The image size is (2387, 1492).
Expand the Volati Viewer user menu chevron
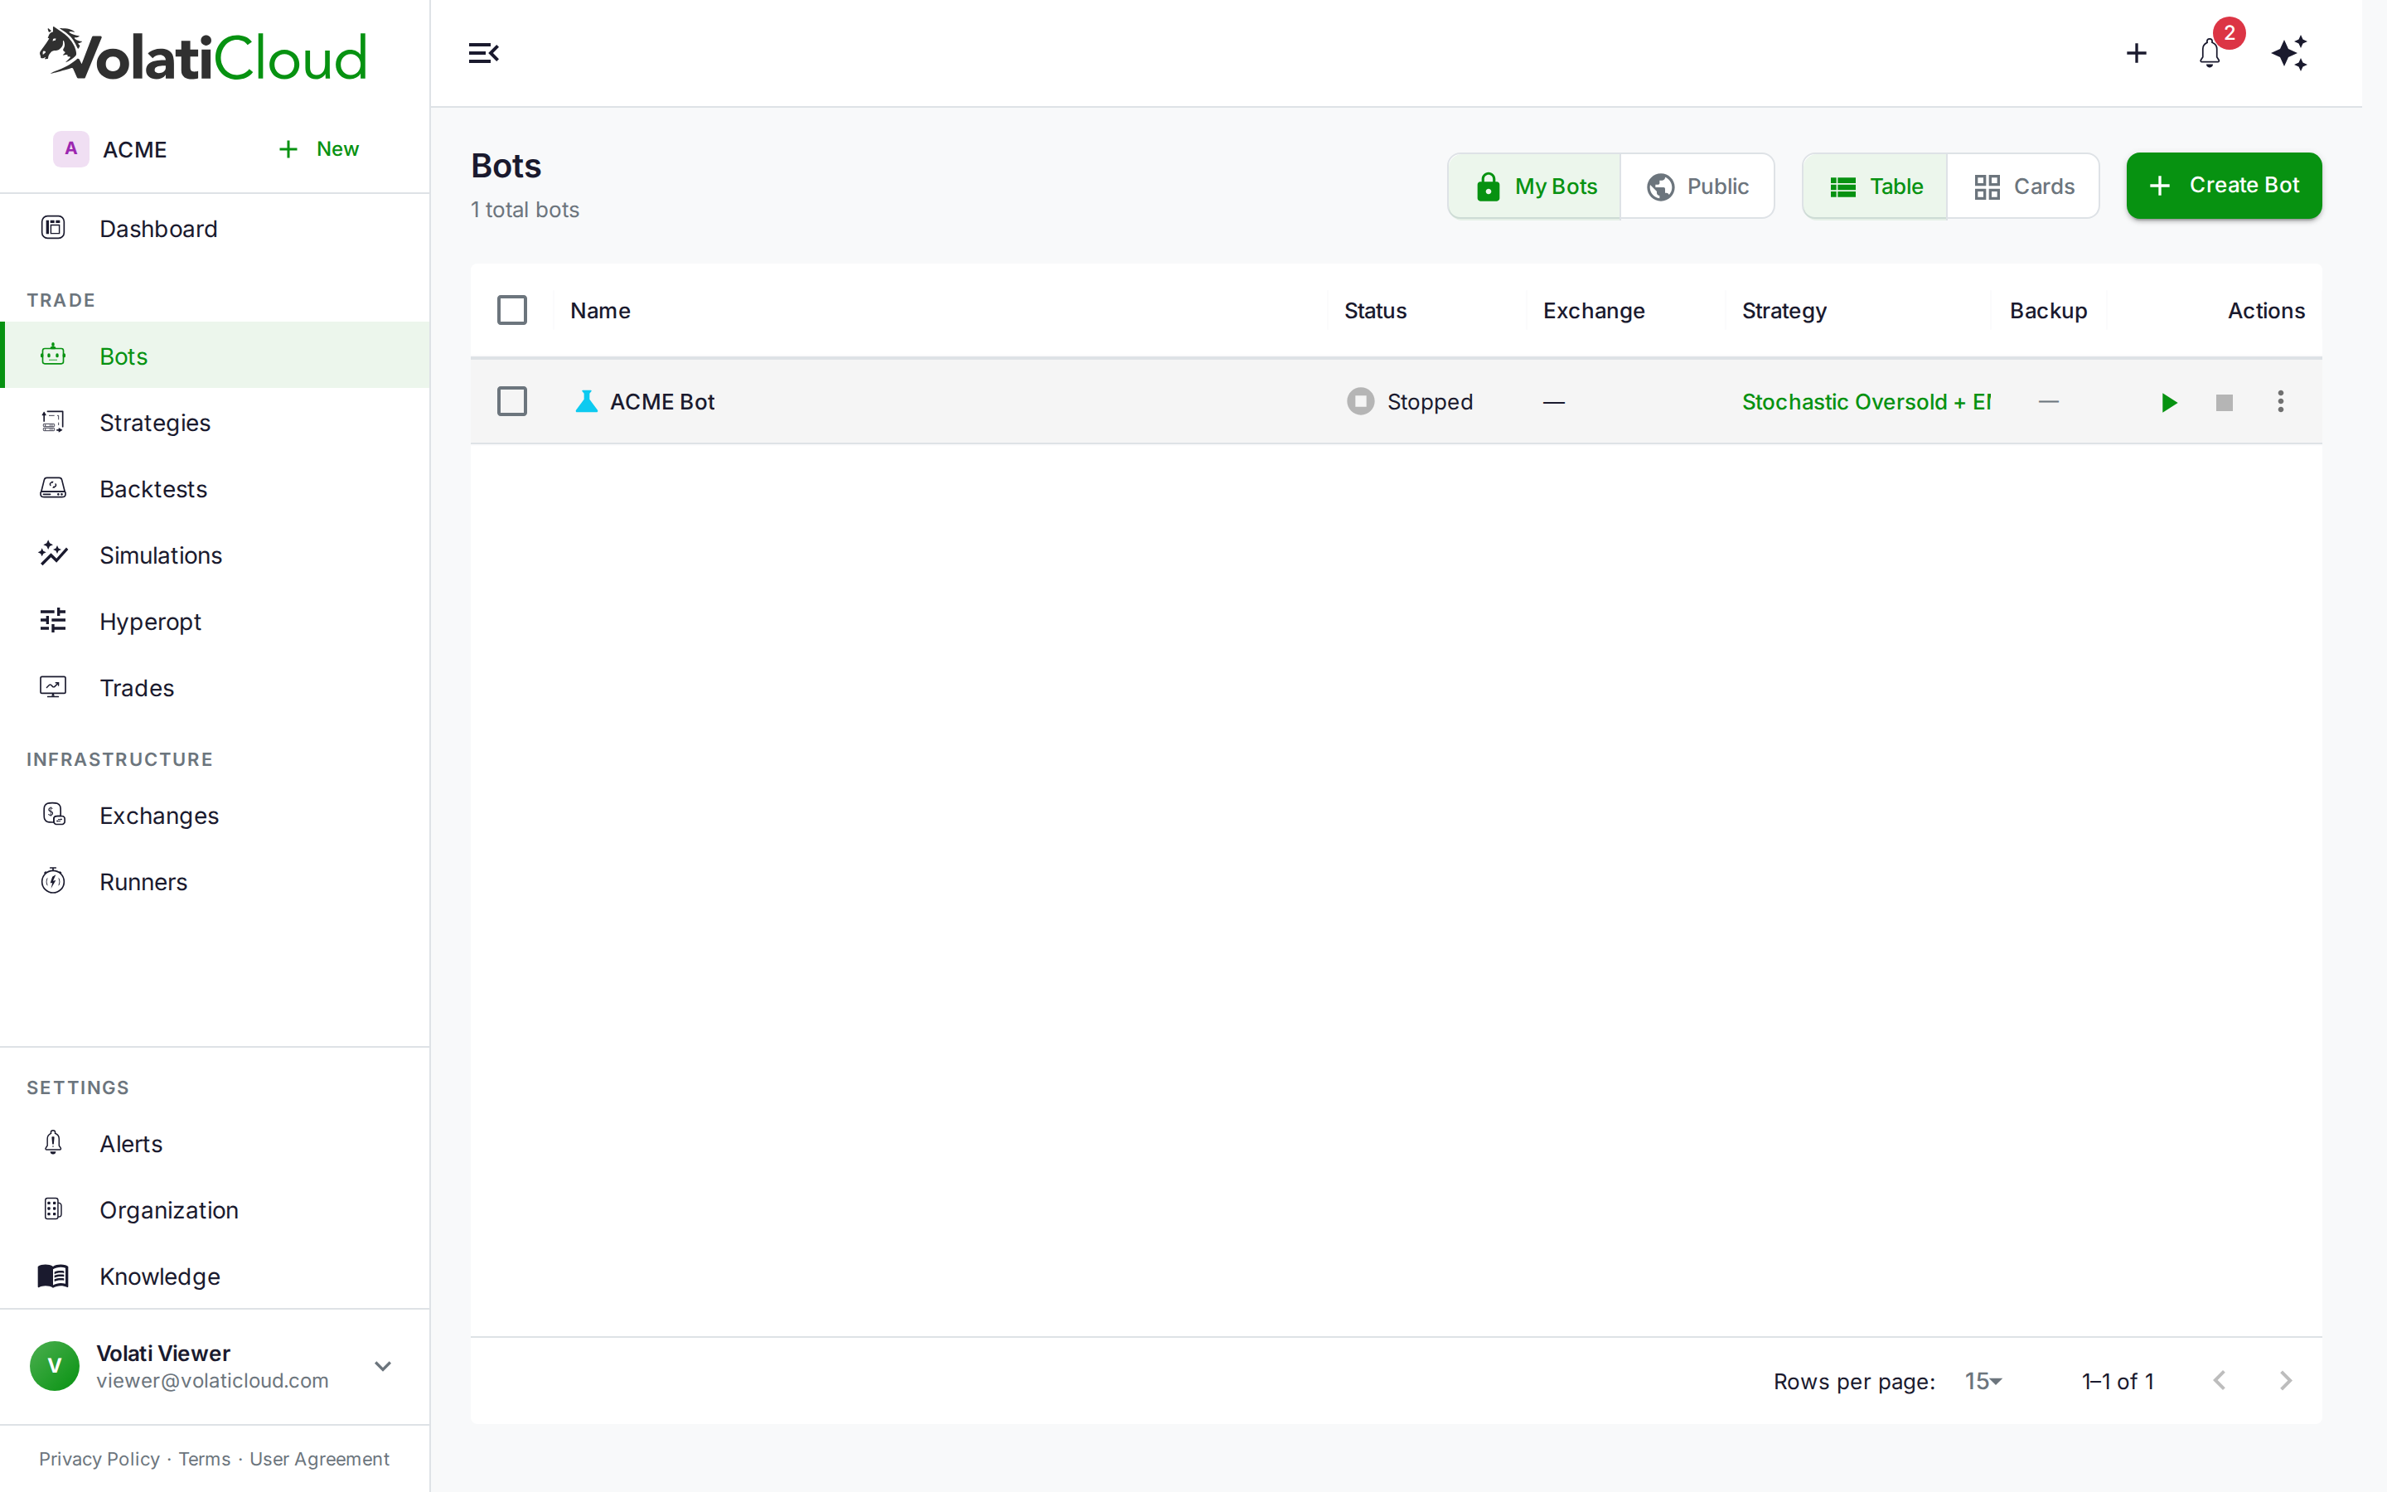coord(383,1366)
